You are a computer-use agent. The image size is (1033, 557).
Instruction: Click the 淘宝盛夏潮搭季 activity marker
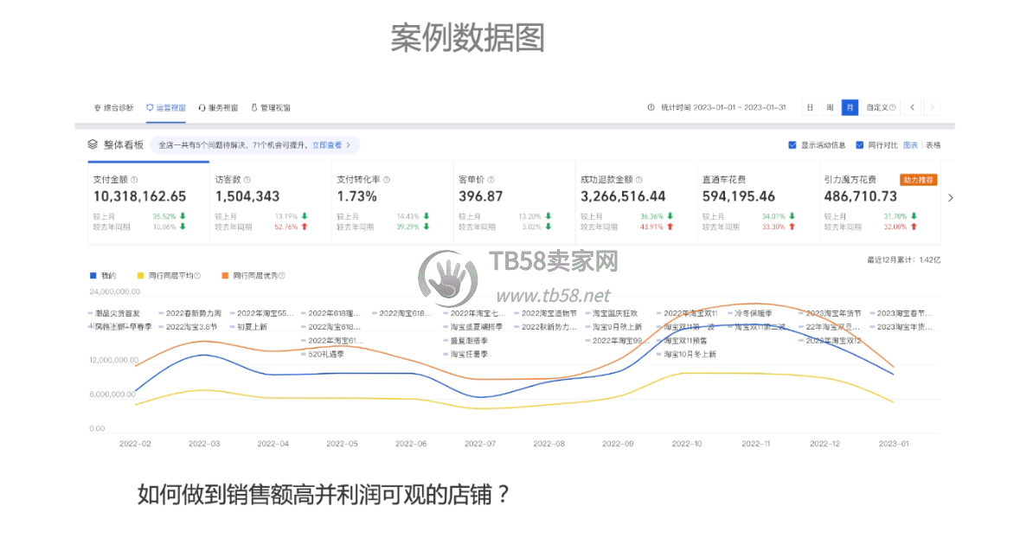(x=473, y=327)
